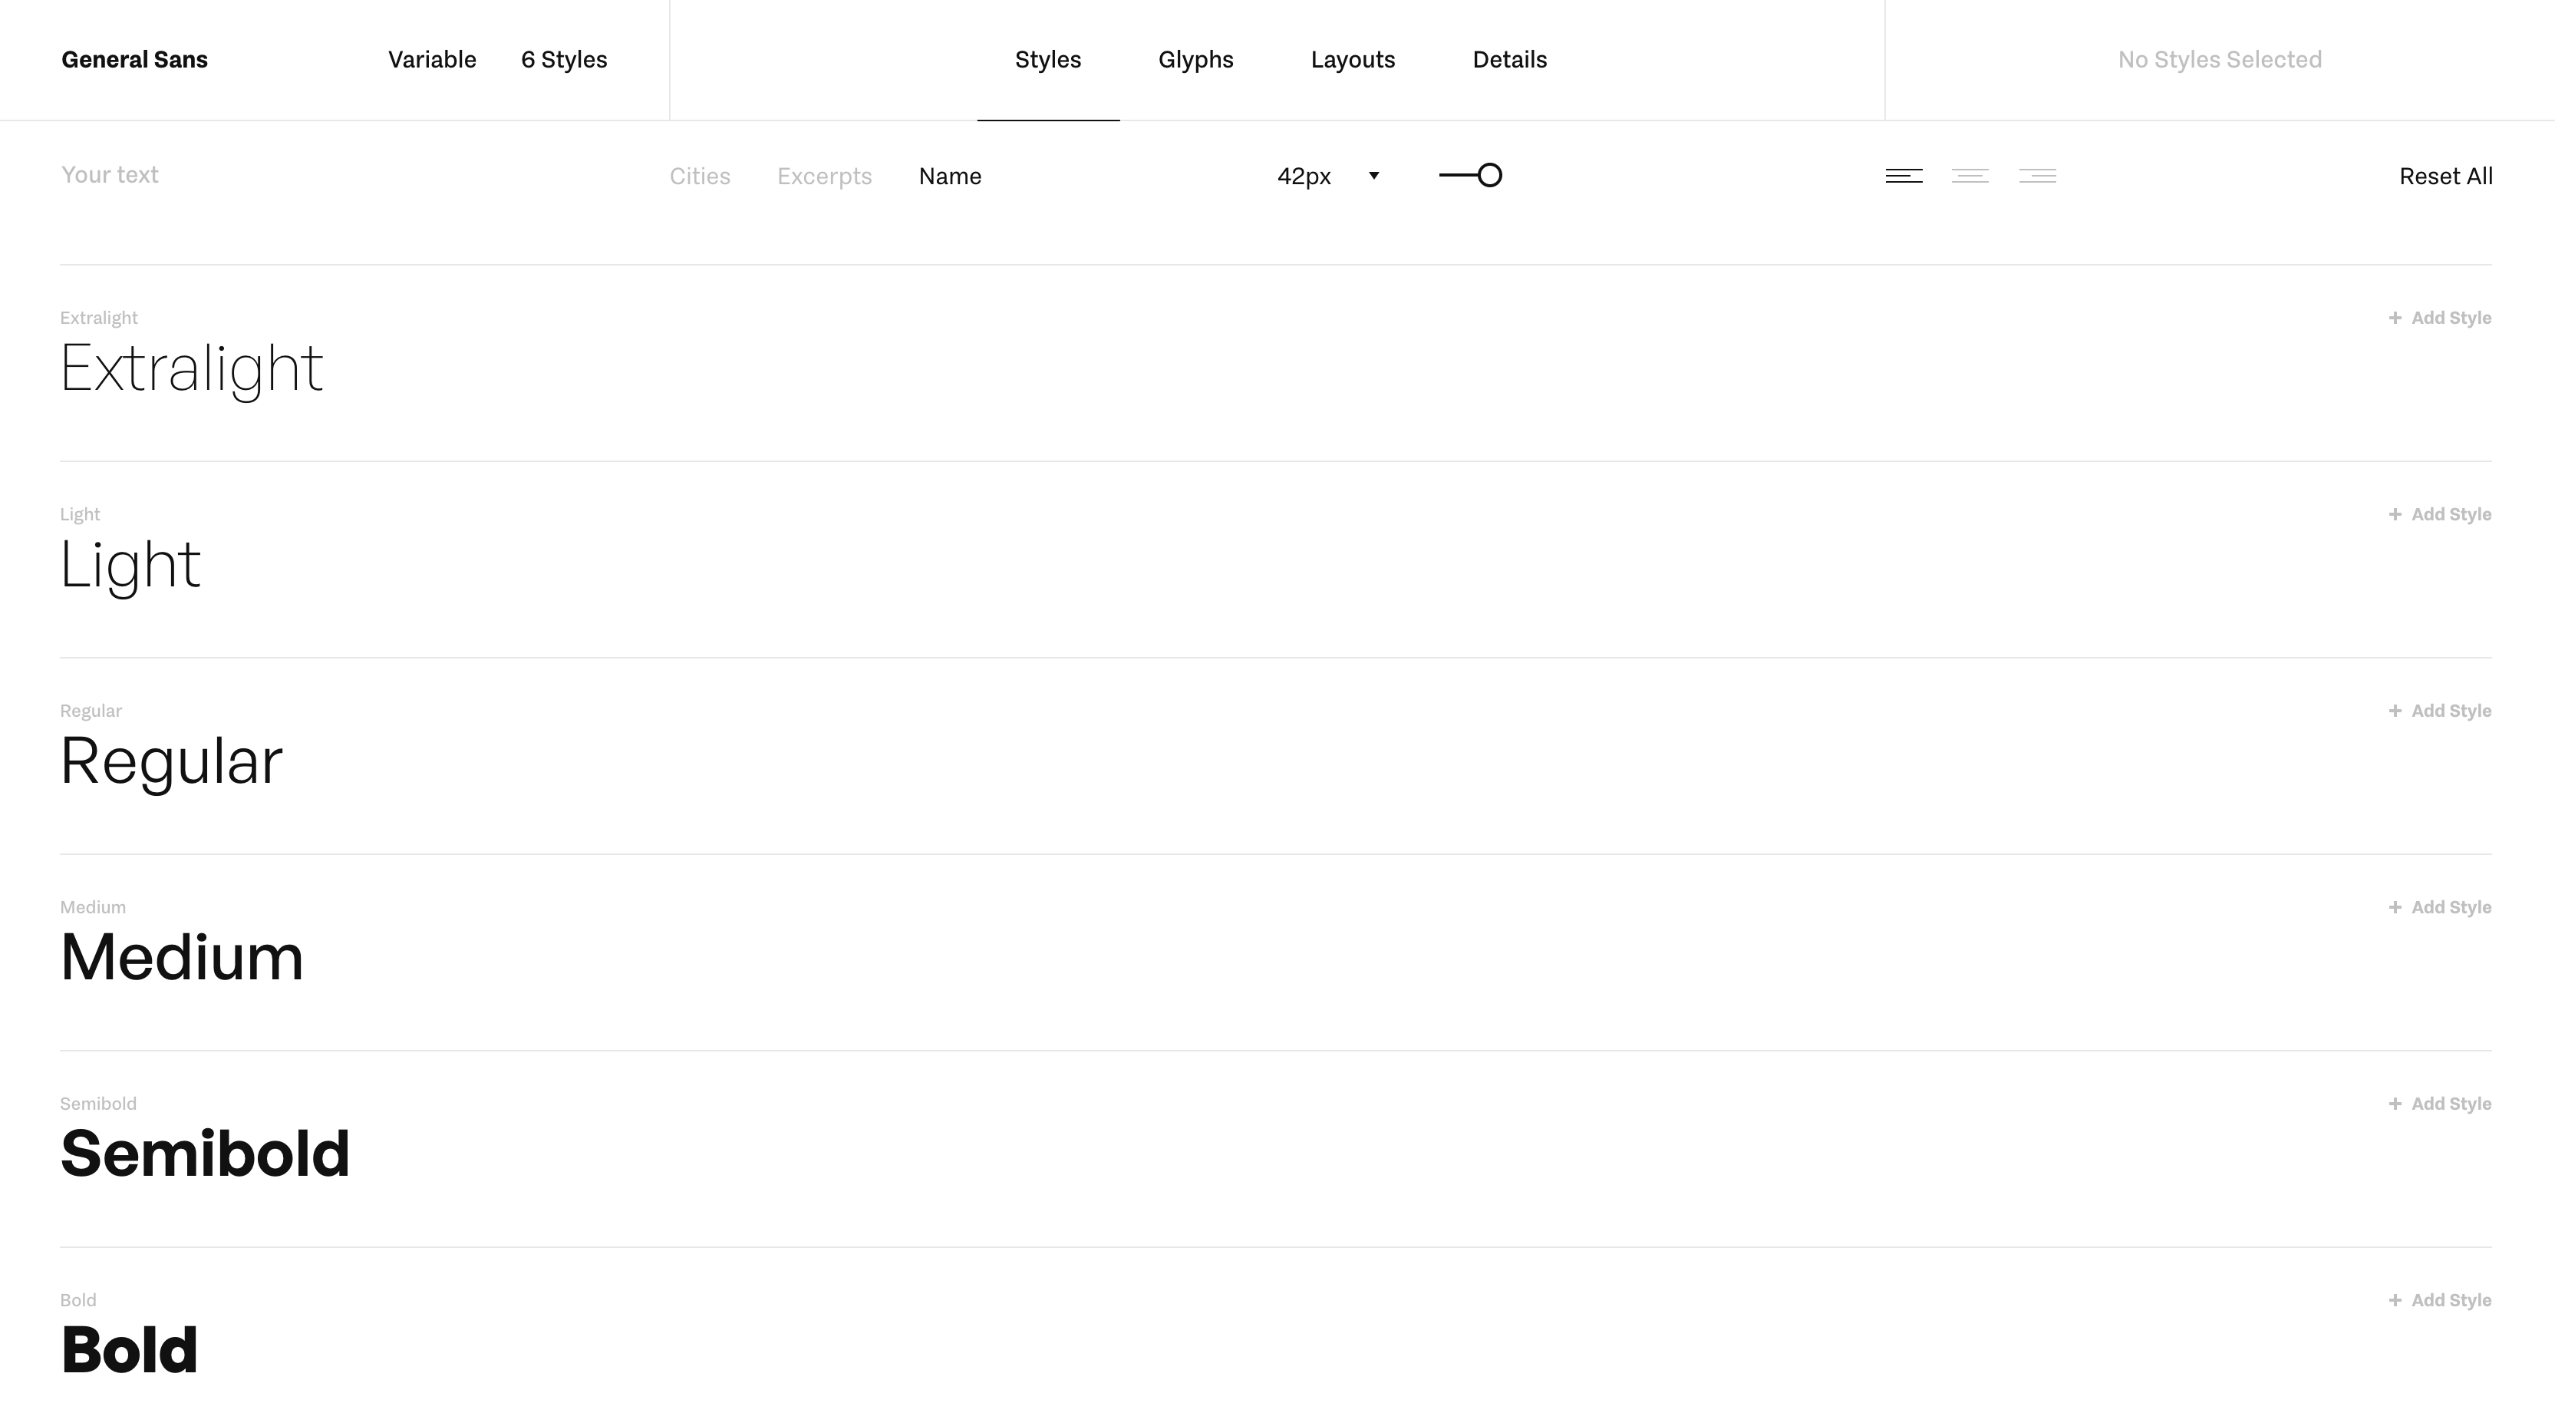The image size is (2555, 1403).
Task: Click plus icon next to Bold Add Style
Action: click(x=2395, y=1300)
